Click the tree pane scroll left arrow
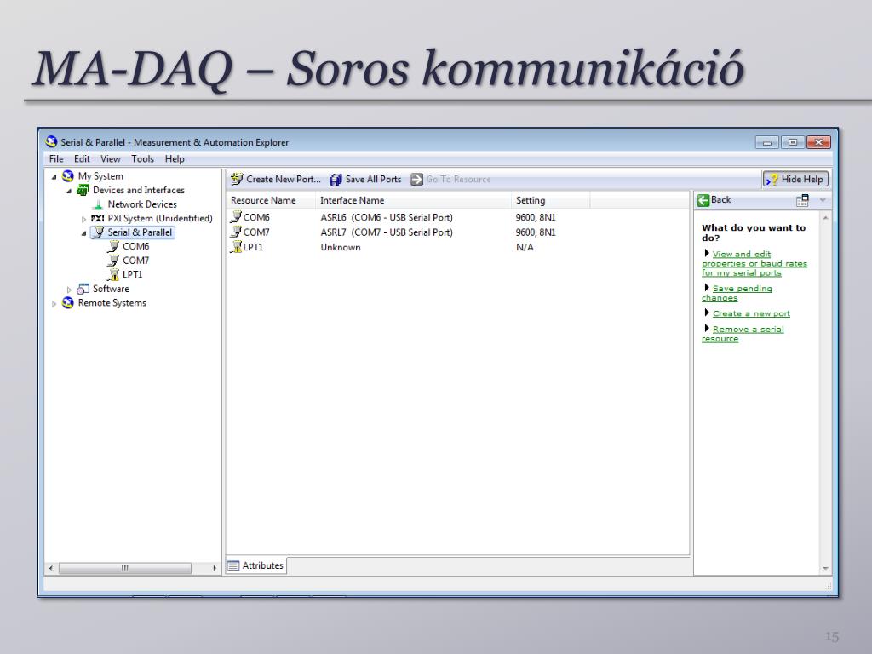 tap(50, 568)
